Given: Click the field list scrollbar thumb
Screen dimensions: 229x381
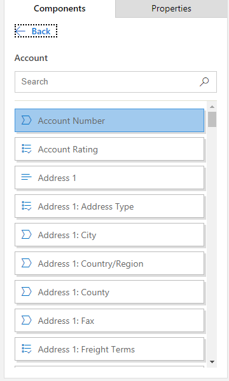Looking at the screenshot, I should pyautogui.click(x=212, y=119).
